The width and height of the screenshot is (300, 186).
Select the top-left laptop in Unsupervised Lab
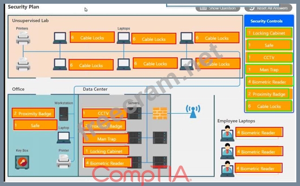tap(60, 38)
